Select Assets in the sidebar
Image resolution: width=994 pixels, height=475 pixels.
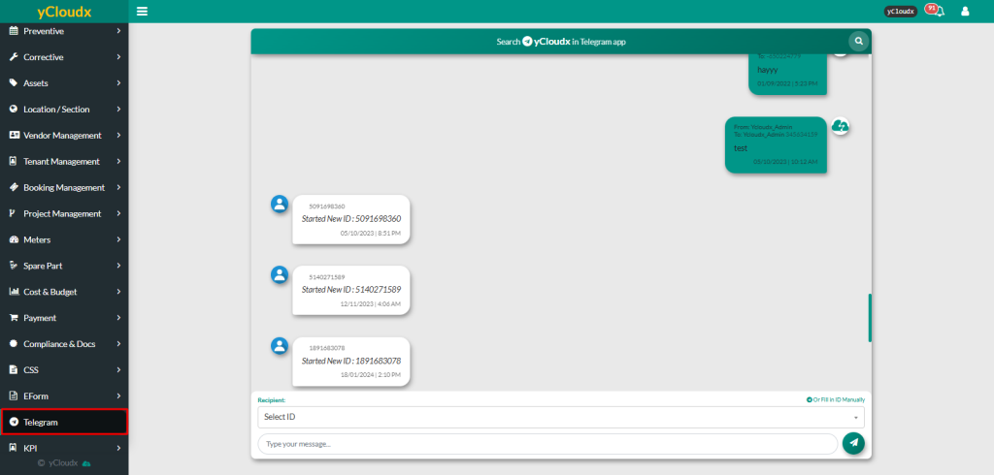point(64,83)
